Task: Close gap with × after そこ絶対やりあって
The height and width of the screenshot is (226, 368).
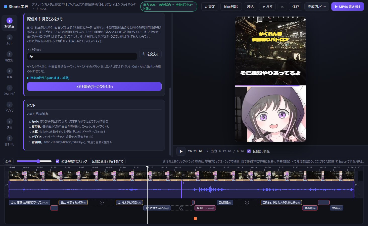Action: 181,208
